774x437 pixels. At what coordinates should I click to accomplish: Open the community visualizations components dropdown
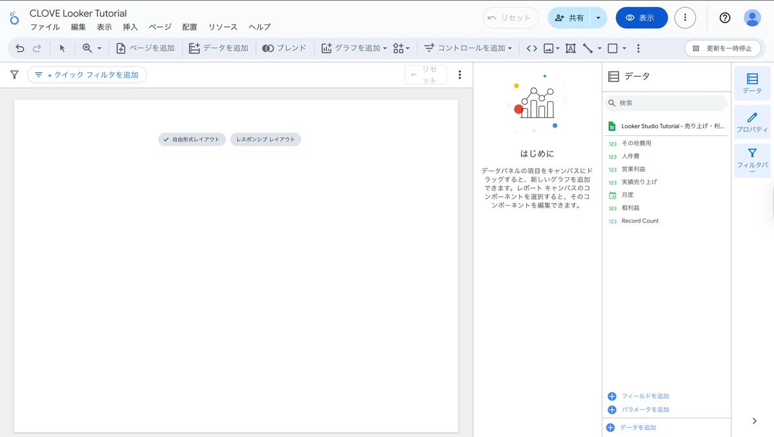[401, 48]
